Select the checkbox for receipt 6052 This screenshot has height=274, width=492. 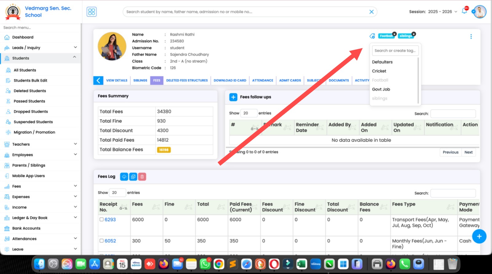[101, 241]
